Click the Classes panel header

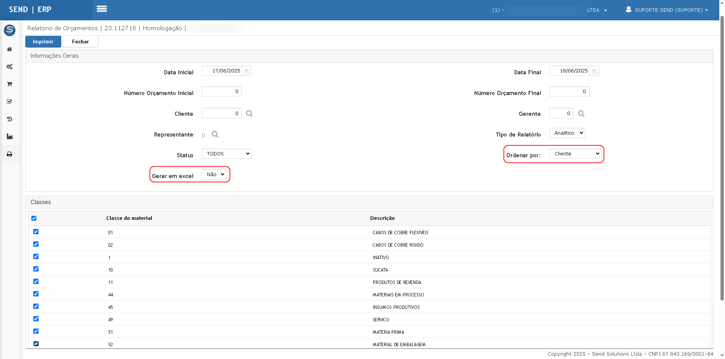(369, 202)
